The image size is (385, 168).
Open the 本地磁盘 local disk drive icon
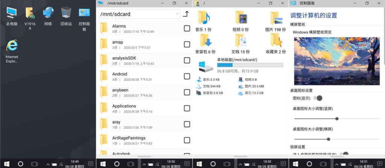coord(206,66)
